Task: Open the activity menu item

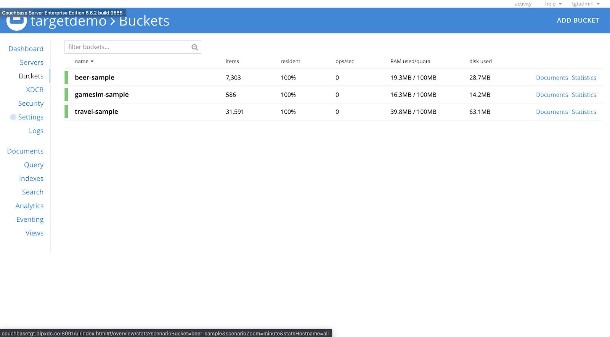Action: pyautogui.click(x=523, y=4)
